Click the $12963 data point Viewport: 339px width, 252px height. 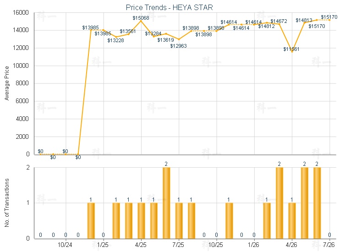click(179, 39)
